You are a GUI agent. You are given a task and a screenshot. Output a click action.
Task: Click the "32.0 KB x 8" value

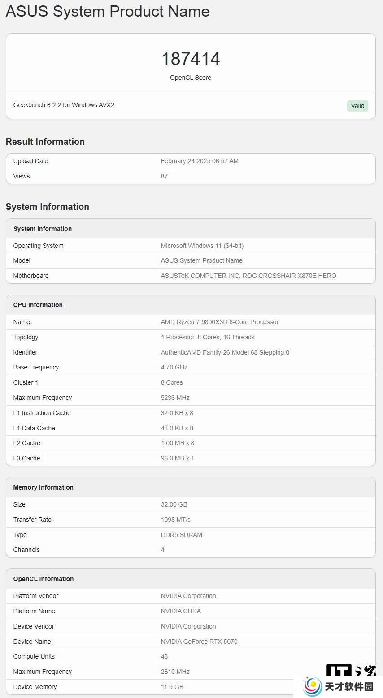coord(177,413)
